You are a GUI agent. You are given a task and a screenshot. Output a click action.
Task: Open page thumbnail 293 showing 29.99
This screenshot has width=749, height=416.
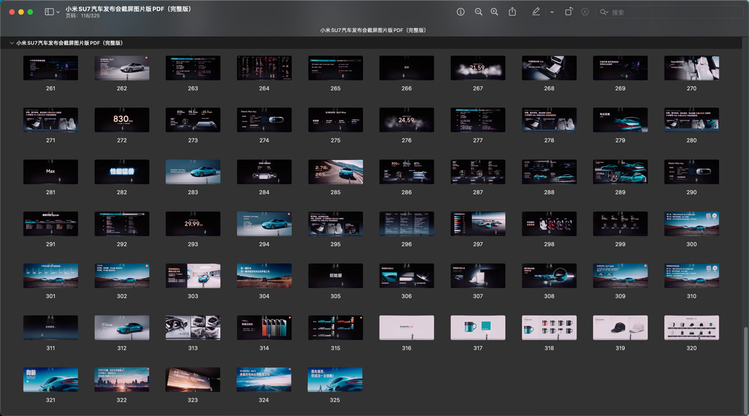[193, 224]
